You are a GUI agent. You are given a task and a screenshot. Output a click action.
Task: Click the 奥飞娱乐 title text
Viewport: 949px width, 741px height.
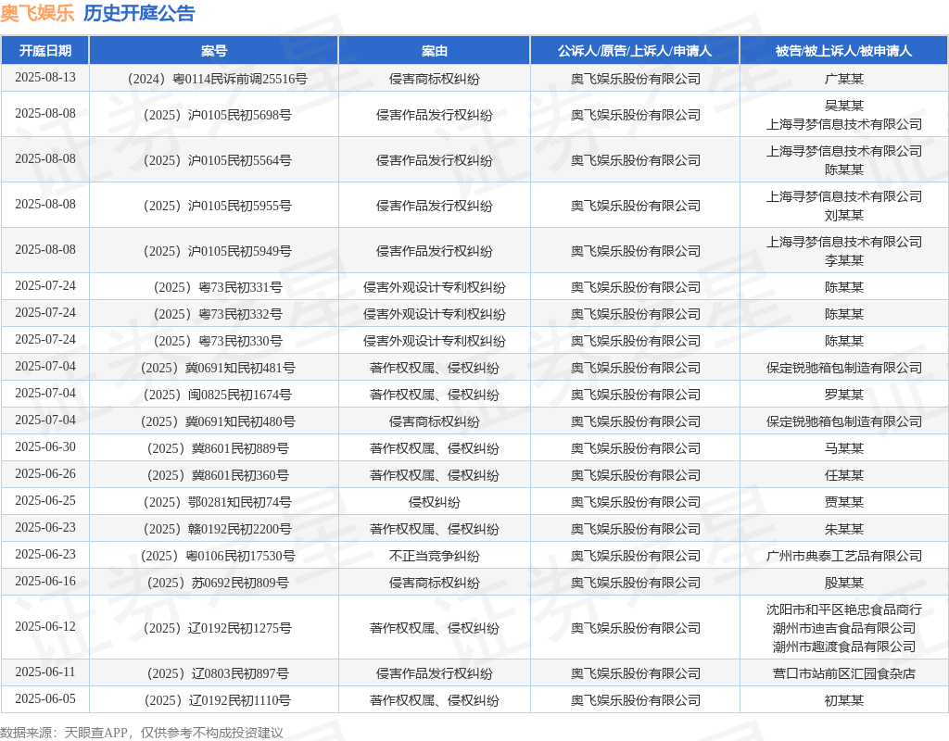point(37,13)
